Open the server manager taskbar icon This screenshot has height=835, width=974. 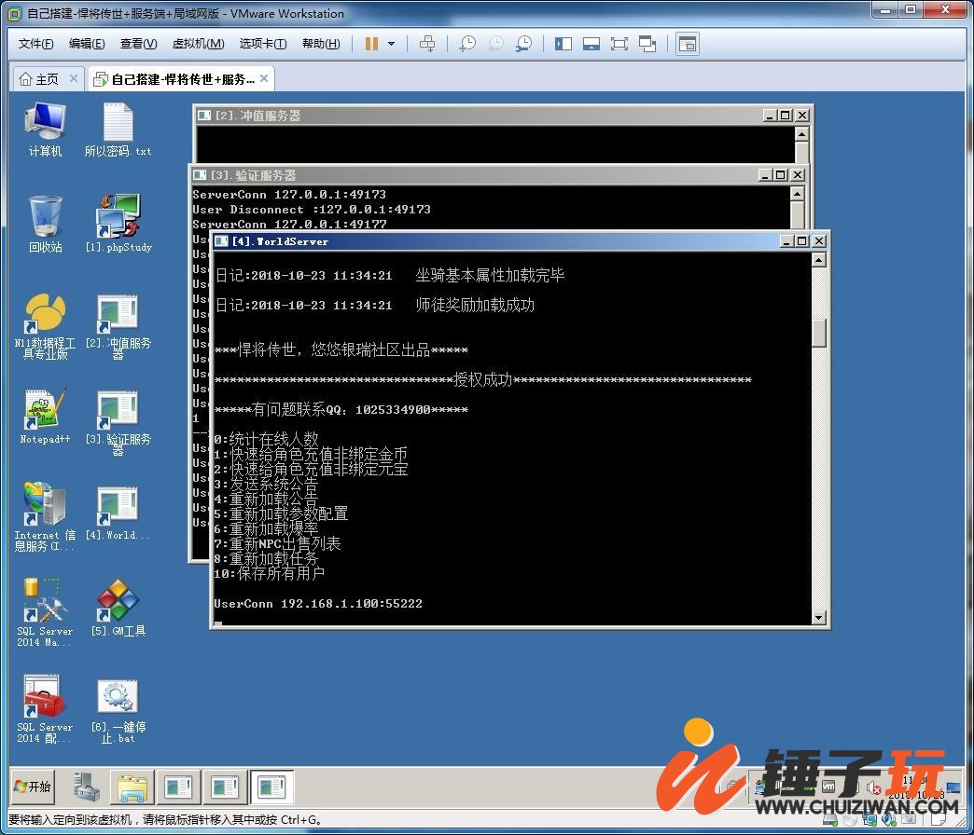click(x=87, y=787)
